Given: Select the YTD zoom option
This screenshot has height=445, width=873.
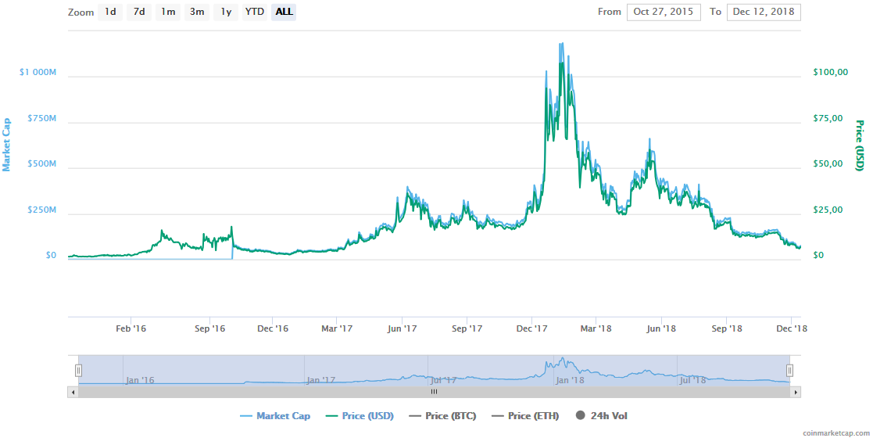Looking at the screenshot, I should [x=255, y=12].
